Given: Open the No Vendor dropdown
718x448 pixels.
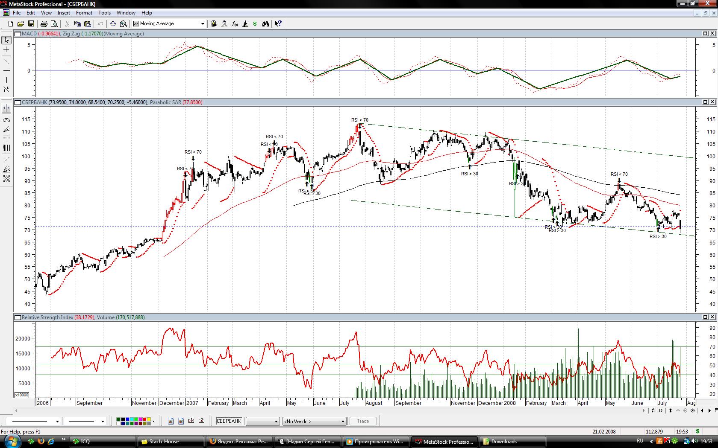Looking at the screenshot, I should point(314,421).
